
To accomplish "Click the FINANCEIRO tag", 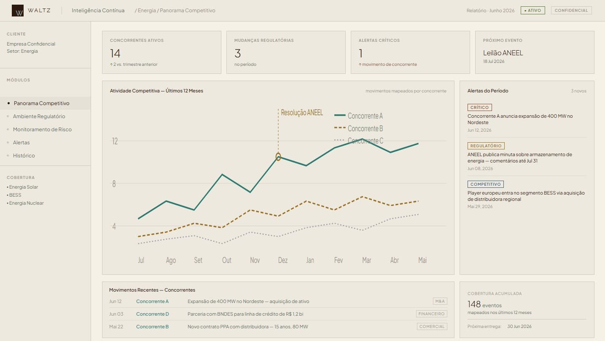I will [431, 314].
